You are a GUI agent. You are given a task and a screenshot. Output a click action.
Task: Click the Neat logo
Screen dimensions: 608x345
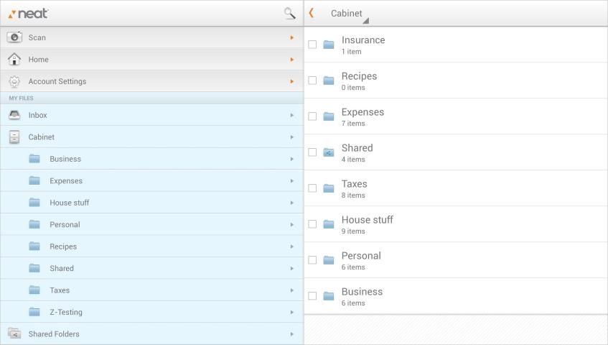click(29, 14)
